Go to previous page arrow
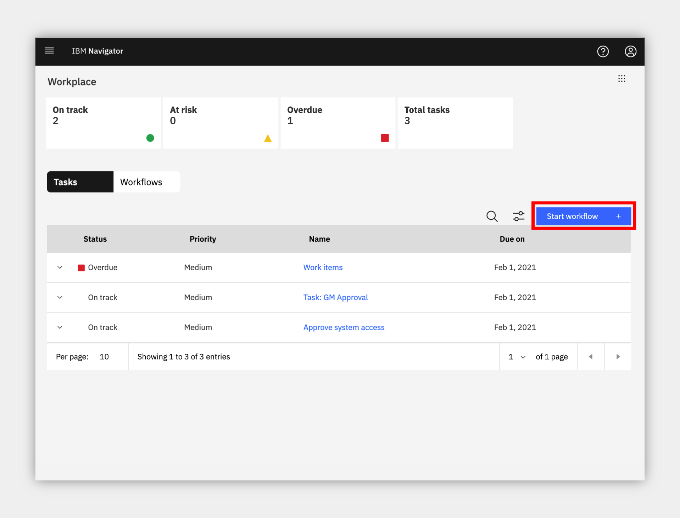The width and height of the screenshot is (680, 518). 591,357
